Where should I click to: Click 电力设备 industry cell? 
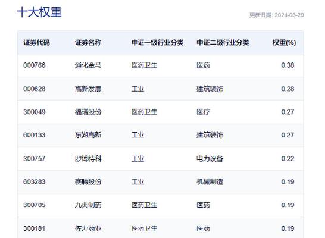click(x=210, y=159)
